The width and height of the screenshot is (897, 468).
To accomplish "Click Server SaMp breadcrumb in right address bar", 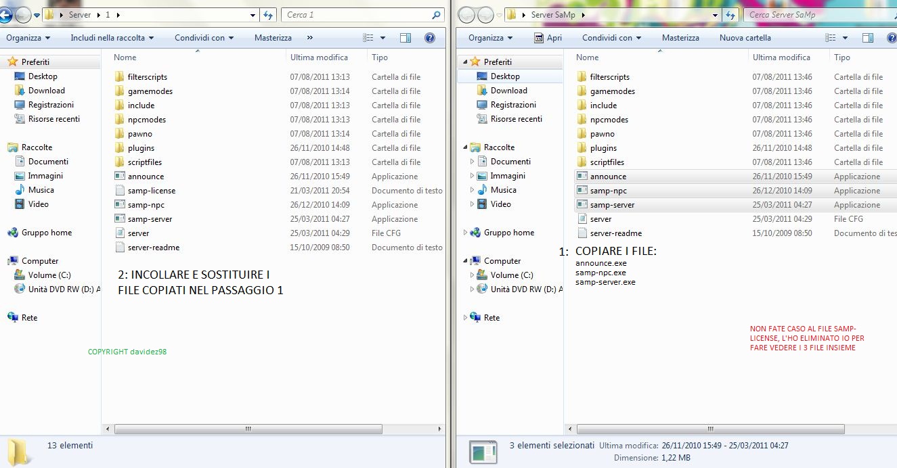I will [553, 15].
